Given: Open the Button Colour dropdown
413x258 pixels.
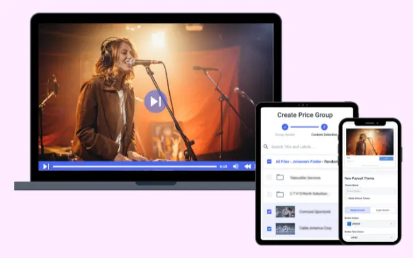Looking at the screenshot, I should coord(370,224).
